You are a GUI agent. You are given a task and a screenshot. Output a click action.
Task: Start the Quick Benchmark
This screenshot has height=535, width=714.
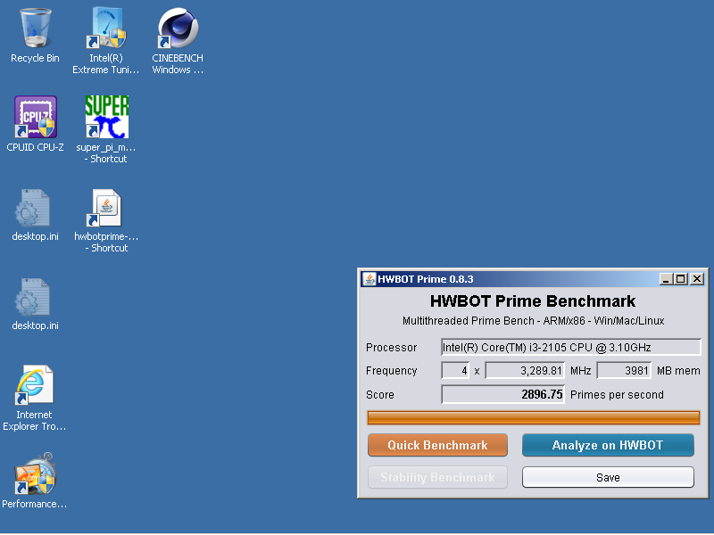click(x=437, y=445)
